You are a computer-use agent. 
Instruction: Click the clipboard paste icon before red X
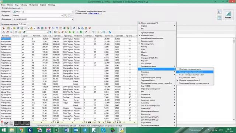pyautogui.click(x=86, y=28)
